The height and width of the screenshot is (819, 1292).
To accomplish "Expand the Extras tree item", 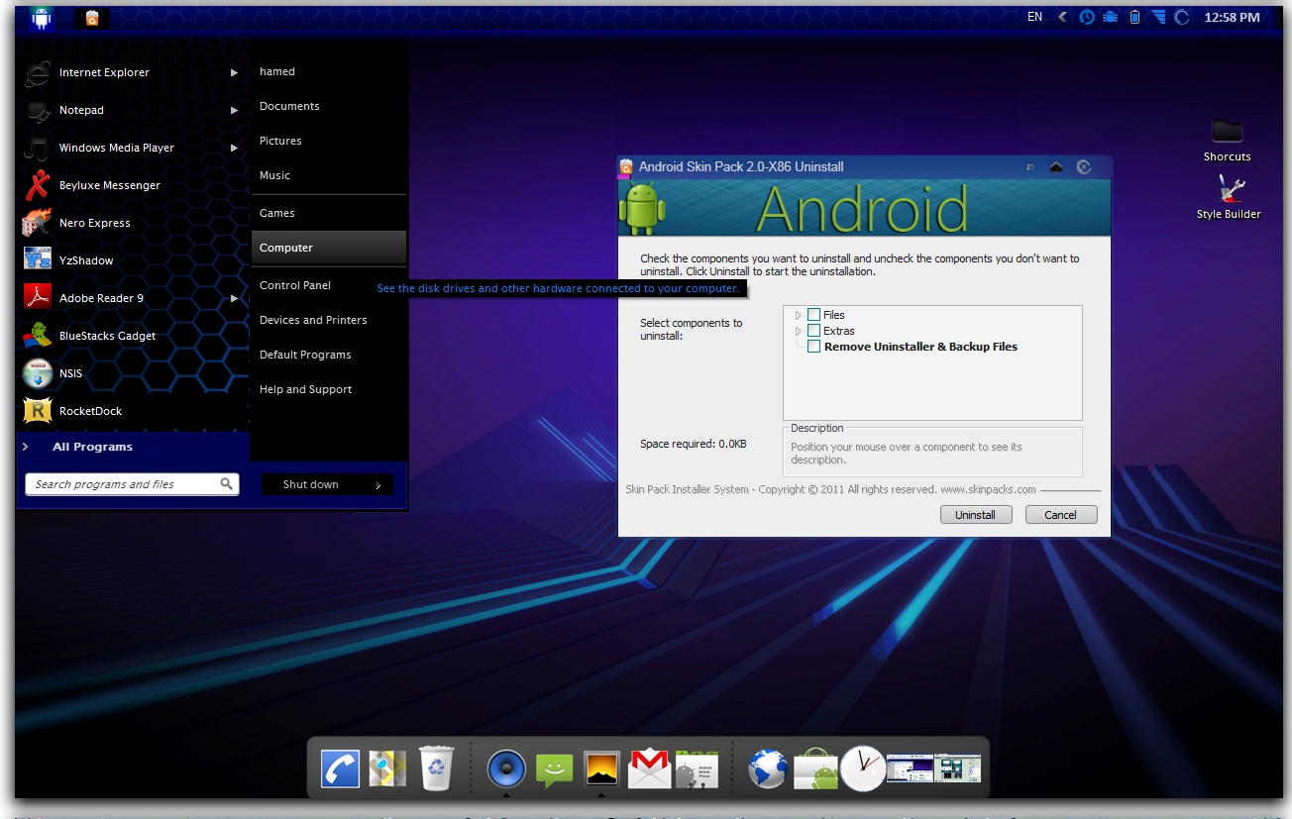I will (x=799, y=330).
